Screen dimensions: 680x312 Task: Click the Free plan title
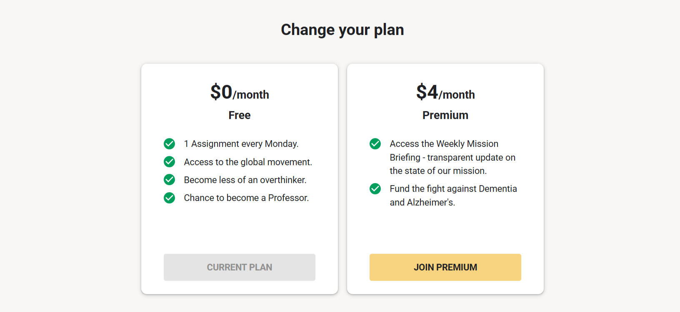pos(239,115)
